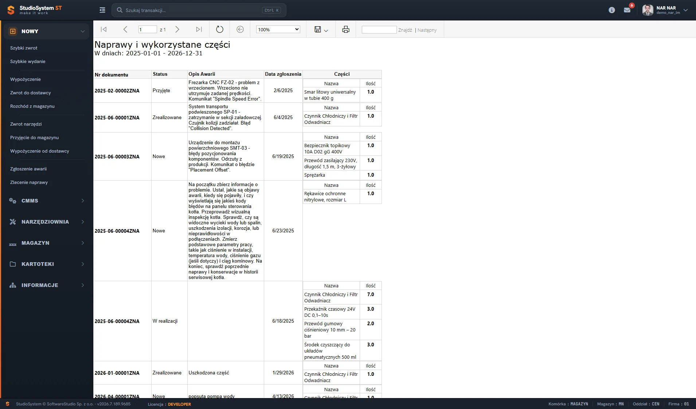Click the footer StudioSystem logo icon
The width and height of the screenshot is (696, 409).
point(8,404)
